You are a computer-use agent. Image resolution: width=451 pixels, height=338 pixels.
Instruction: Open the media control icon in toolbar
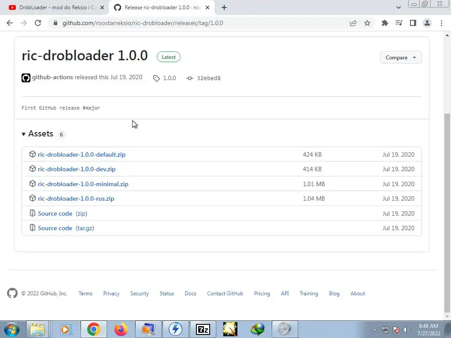399,23
